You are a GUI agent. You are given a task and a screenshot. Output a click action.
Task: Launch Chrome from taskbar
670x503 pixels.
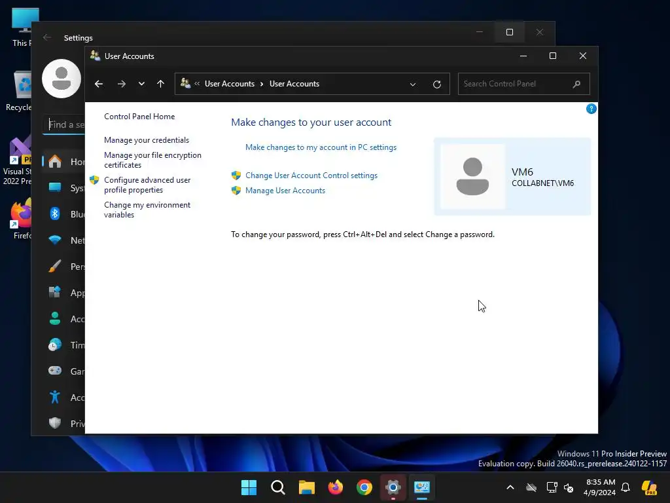tap(364, 487)
